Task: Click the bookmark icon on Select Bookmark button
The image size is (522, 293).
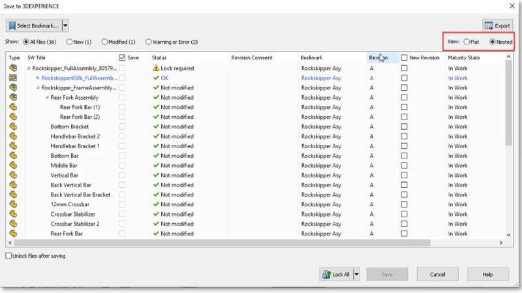Action: pos(12,25)
